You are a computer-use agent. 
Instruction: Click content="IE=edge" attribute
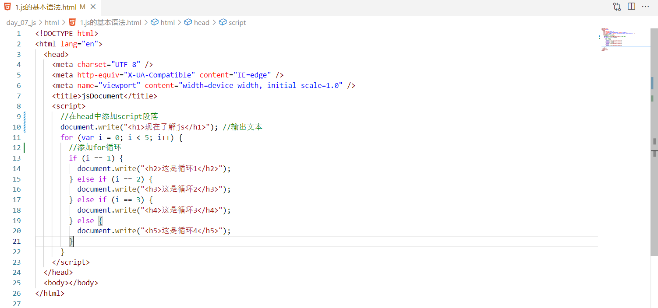pos(236,75)
